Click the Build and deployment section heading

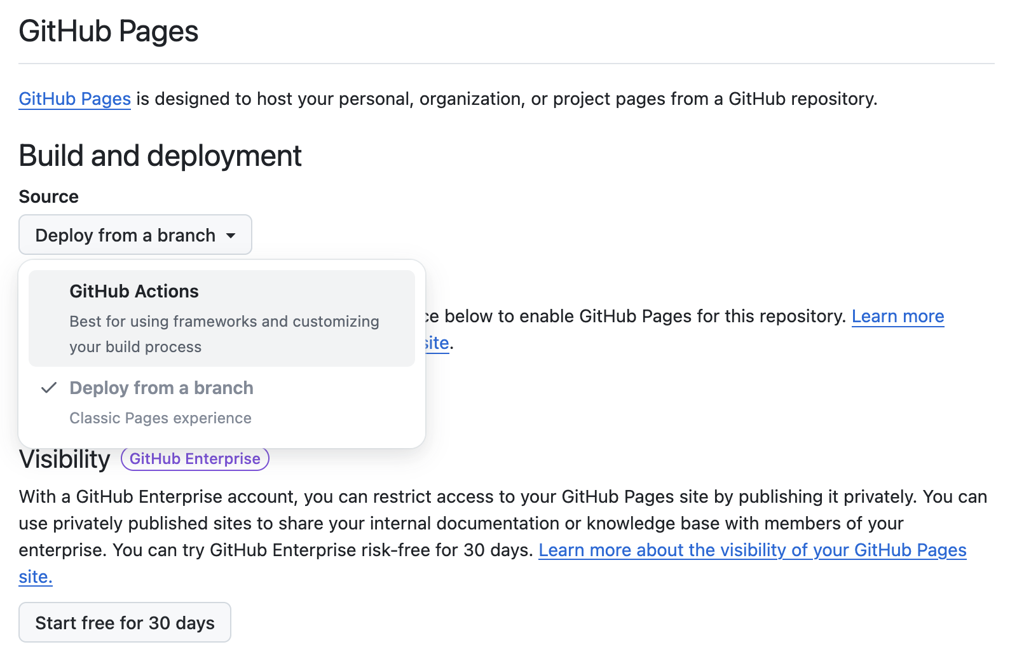pyautogui.click(x=160, y=156)
